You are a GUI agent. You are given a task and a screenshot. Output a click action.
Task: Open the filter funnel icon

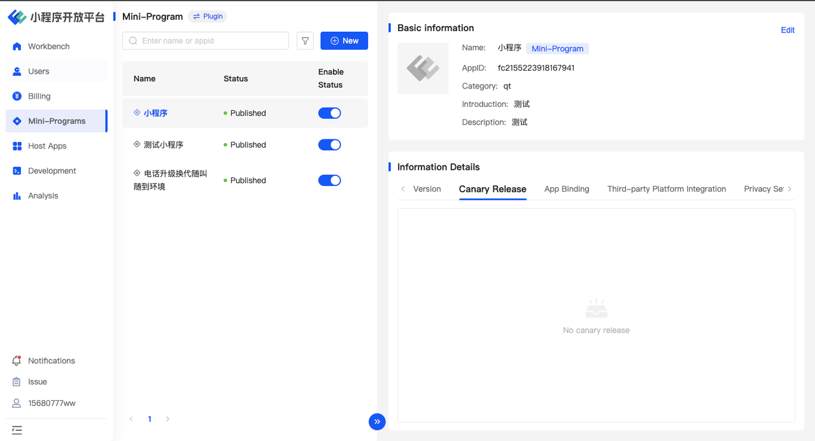tap(306, 41)
